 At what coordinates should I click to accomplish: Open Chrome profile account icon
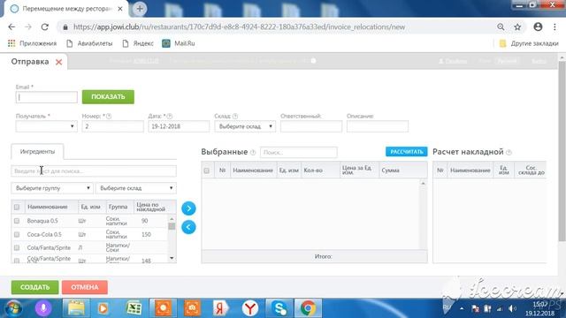pyautogui.click(x=538, y=26)
